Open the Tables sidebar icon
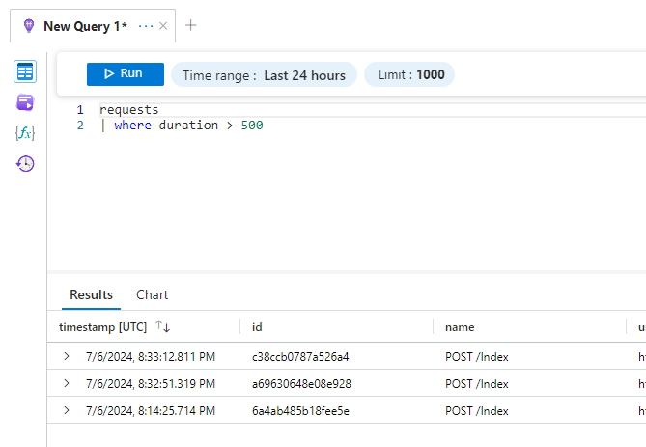646x447 pixels. (25, 71)
